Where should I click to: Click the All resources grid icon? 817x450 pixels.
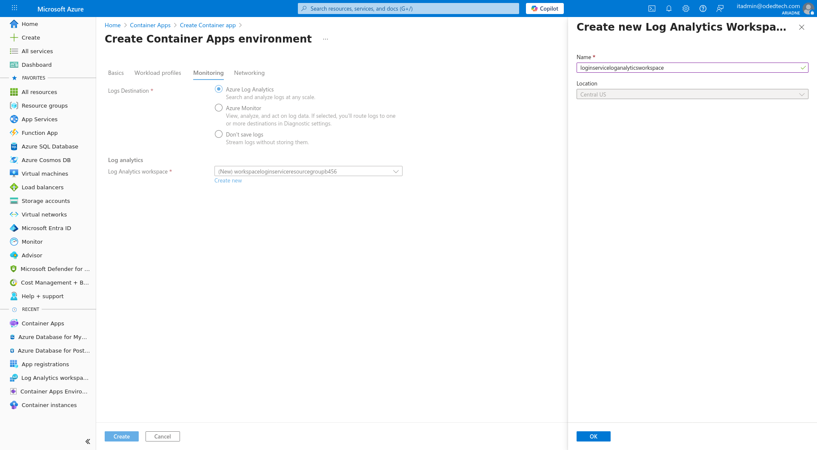tap(14, 92)
